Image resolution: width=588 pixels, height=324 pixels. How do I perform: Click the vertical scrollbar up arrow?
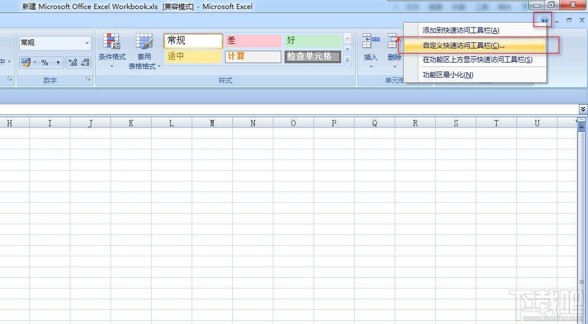tap(582, 127)
